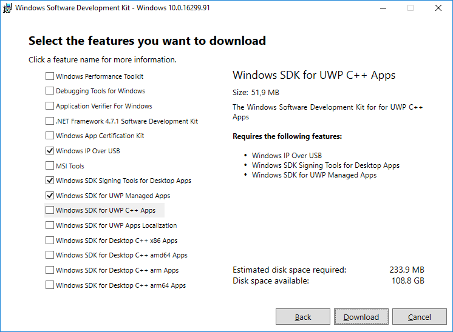Enable Windows Performance Toolkit checkbox
The image size is (453, 332).
(50, 76)
